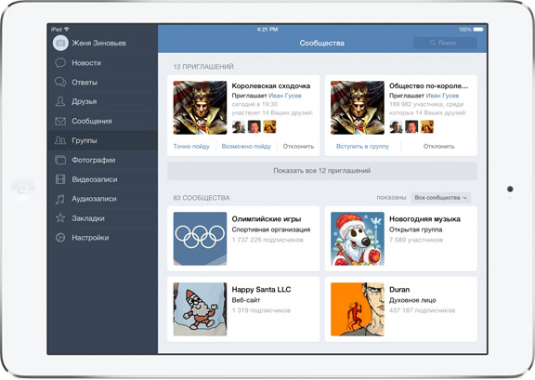
Task: Open Иван Гусев link in first invitation
Action: pos(285,96)
